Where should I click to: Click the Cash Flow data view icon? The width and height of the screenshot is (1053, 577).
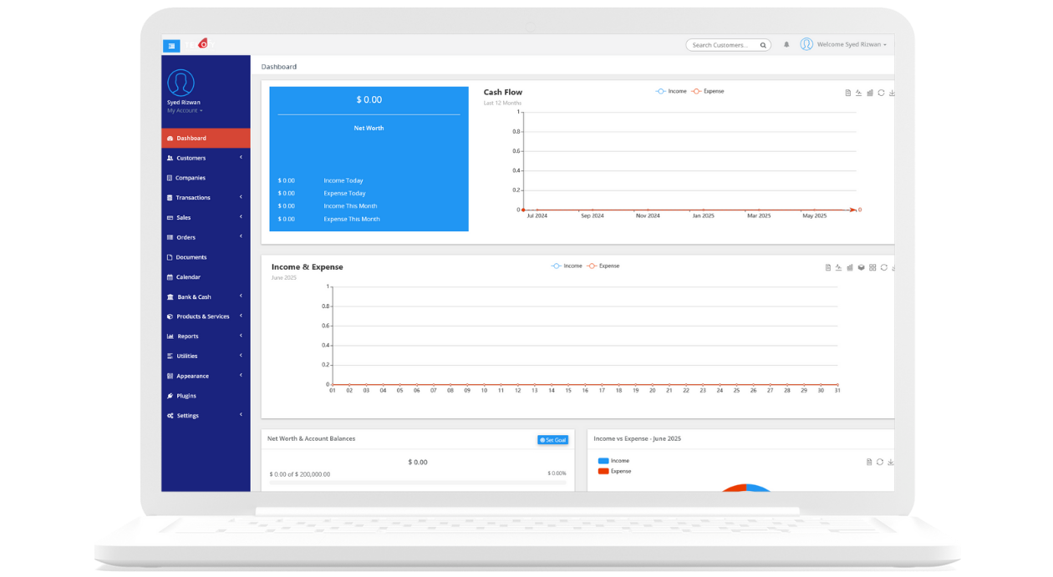click(x=847, y=93)
